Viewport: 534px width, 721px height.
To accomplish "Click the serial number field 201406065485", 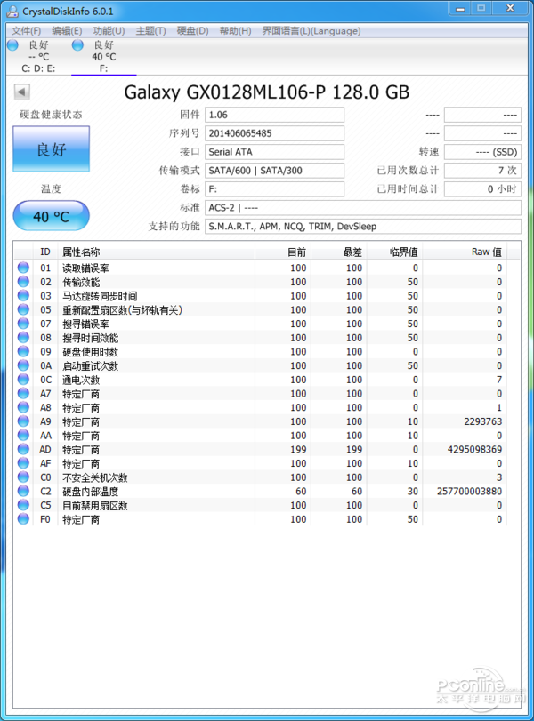I will tap(274, 133).
